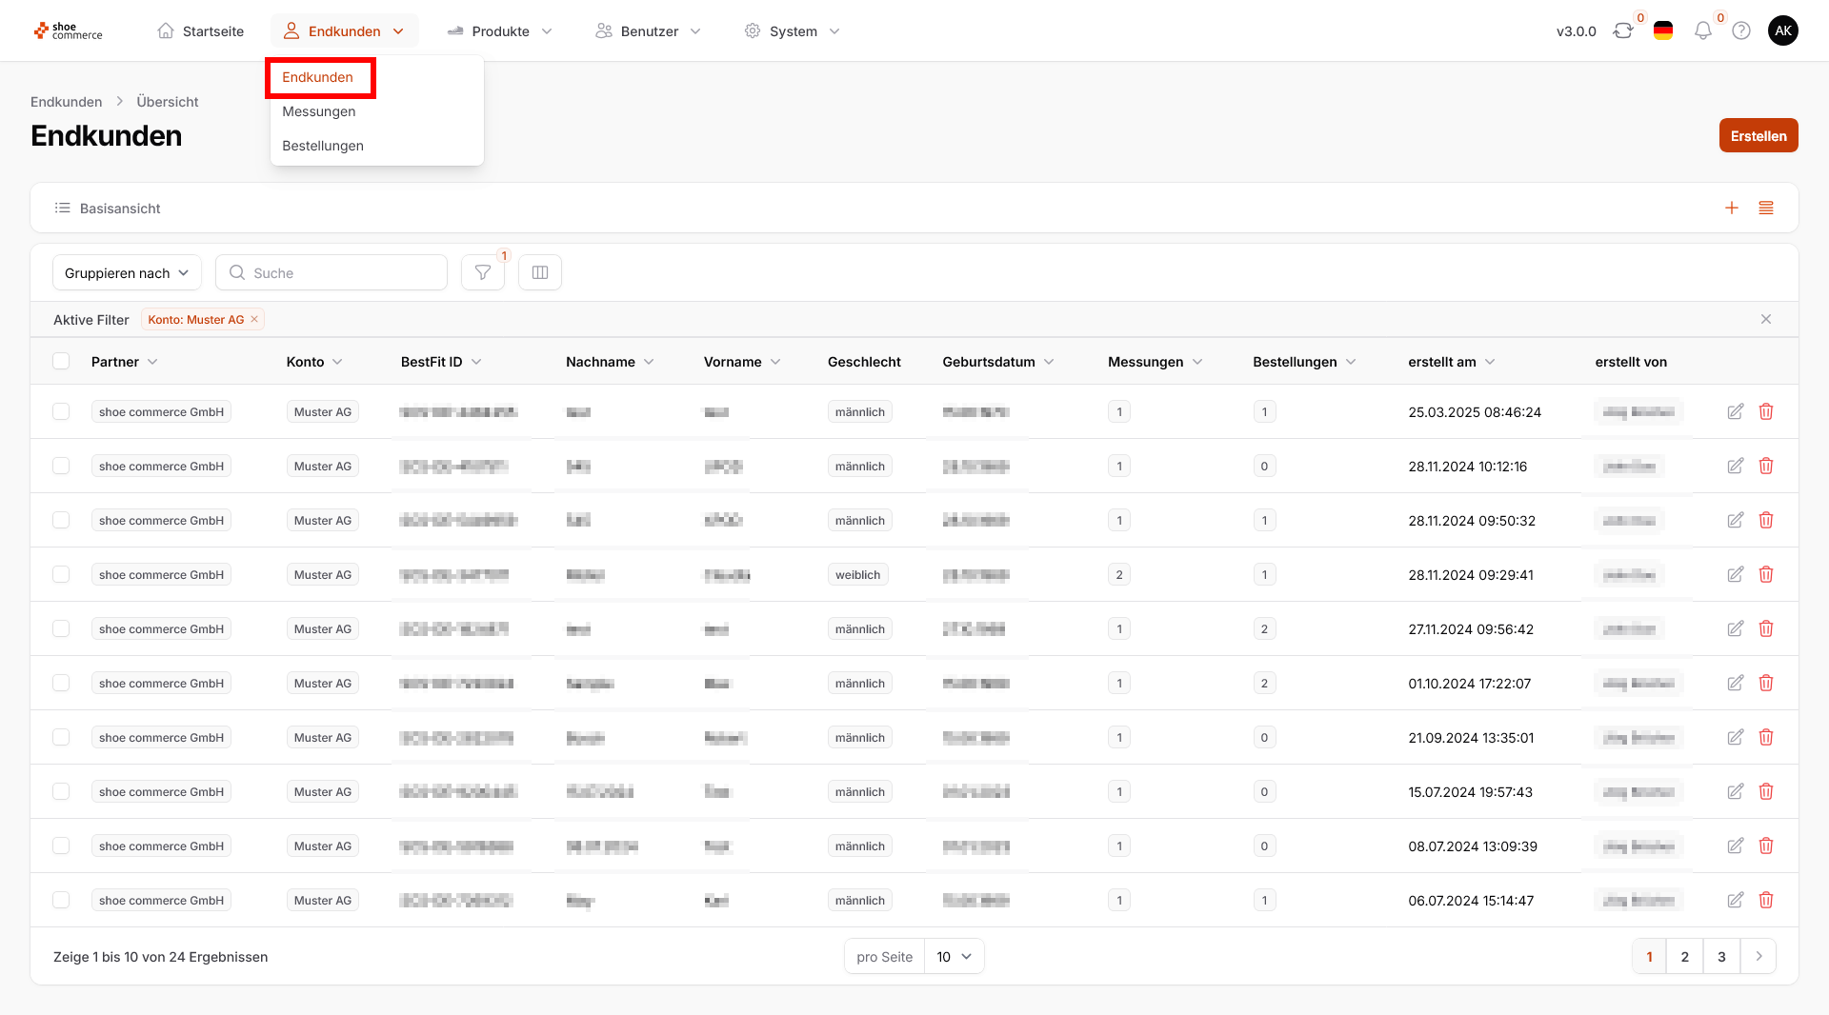The height and width of the screenshot is (1015, 1829).
Task: Check the first row's checkbox
Action: pyautogui.click(x=61, y=412)
